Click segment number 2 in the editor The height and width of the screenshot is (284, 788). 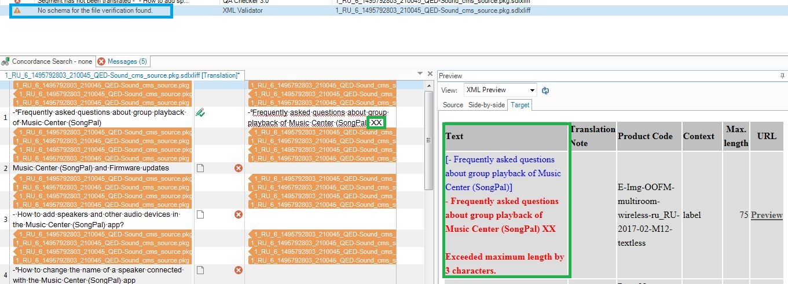click(x=5, y=168)
